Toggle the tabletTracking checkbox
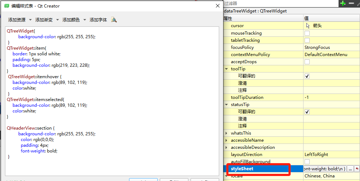 tap(307, 40)
